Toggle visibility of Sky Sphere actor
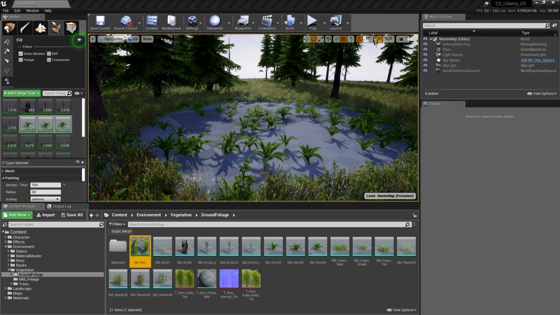Image resolution: width=560 pixels, height=315 pixels. point(425,60)
